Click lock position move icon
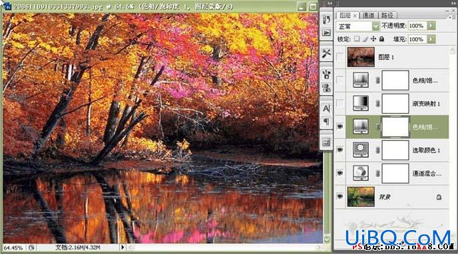The image size is (458, 254). pyautogui.click(x=373, y=39)
